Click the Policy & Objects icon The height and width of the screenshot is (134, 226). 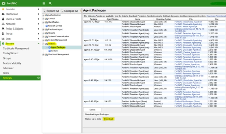[x=3, y=29]
